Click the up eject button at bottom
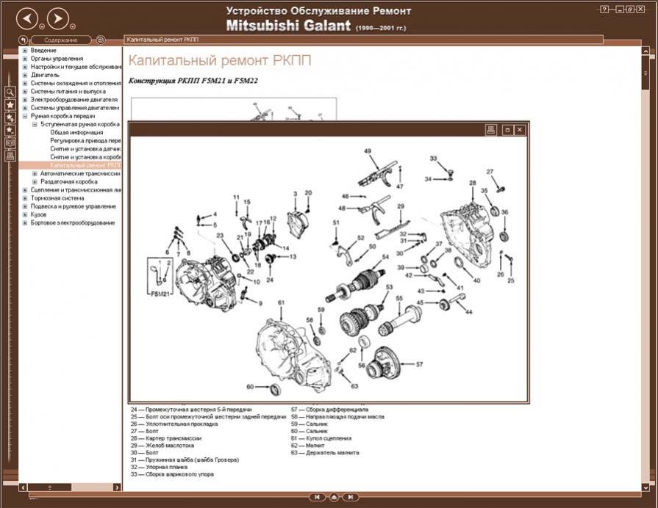 334,497
